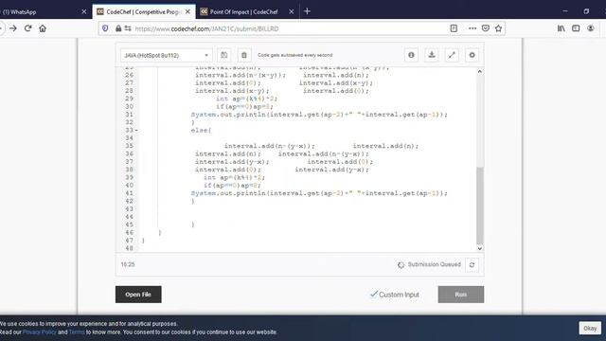Open the JAVA language dropdown
Screen dimensions: 606x341
click(x=166, y=55)
